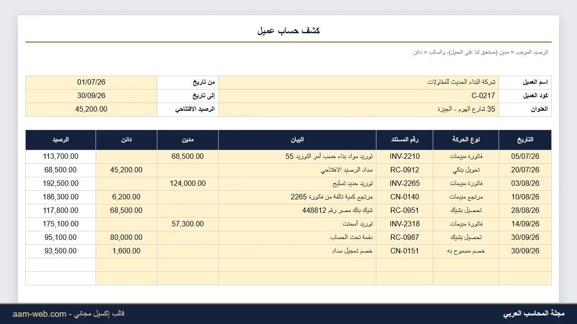This screenshot has height=324, width=577.
Task: Click the 'البيان' column header
Action: [x=298, y=139]
